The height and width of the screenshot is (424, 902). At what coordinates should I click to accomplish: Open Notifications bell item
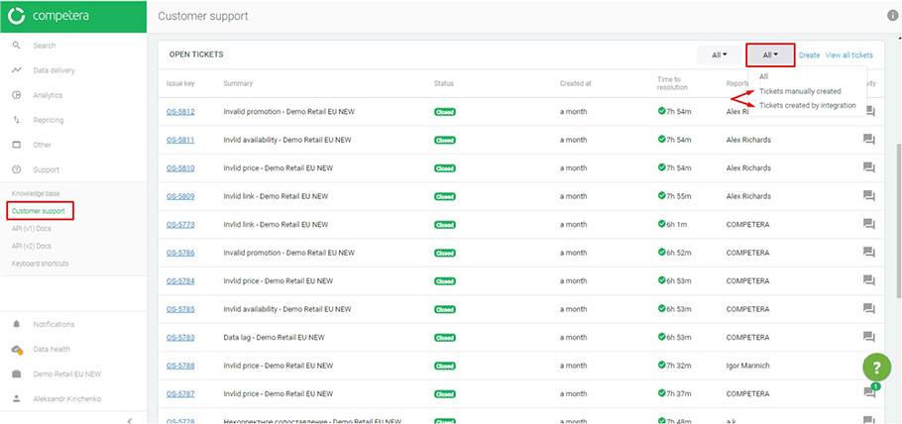pyautogui.click(x=54, y=325)
